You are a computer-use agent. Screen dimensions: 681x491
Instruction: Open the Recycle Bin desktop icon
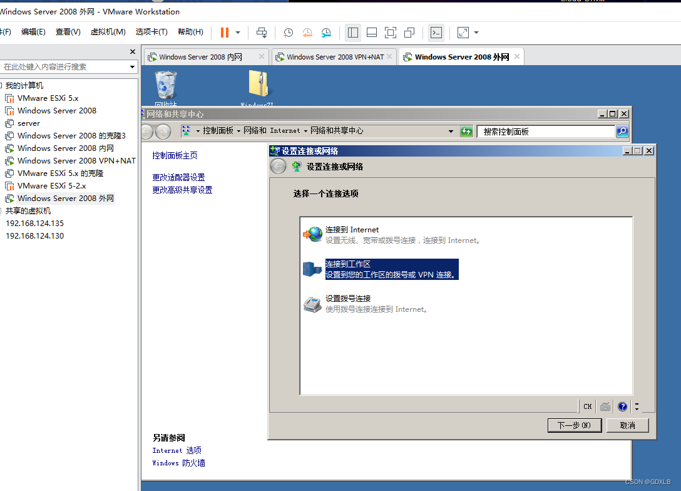tap(166, 88)
